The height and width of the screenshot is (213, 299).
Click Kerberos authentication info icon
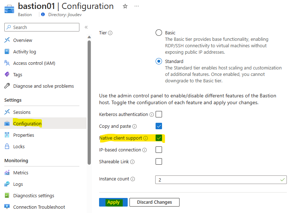click(x=152, y=115)
